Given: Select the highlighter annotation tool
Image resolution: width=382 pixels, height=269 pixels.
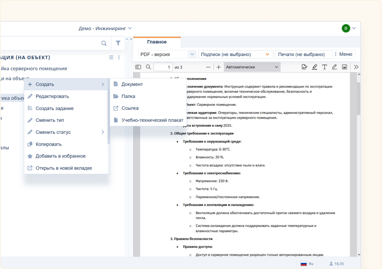Looking at the screenshot, I should 315,67.
